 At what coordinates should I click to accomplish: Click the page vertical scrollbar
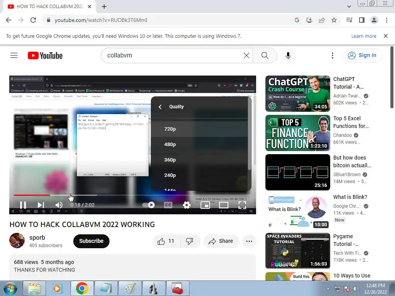[x=392, y=77]
